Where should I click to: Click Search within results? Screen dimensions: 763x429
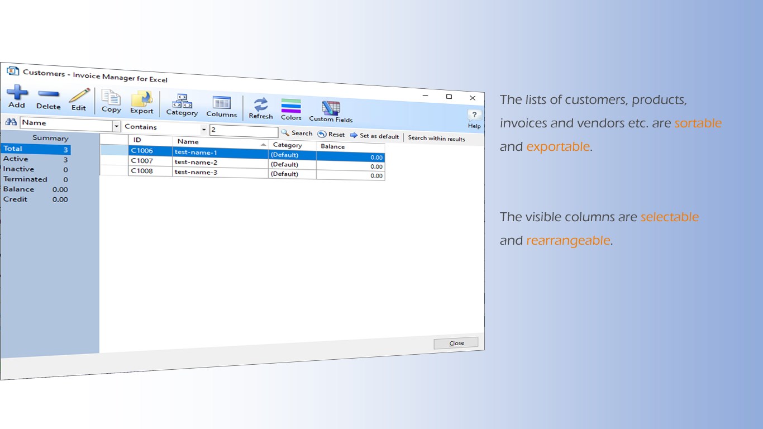[436, 138]
